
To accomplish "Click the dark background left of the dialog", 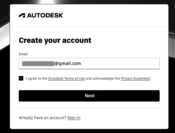I will (x=5, y=85).
